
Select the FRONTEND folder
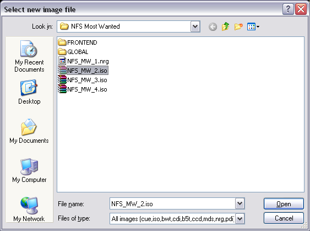tap(78, 42)
